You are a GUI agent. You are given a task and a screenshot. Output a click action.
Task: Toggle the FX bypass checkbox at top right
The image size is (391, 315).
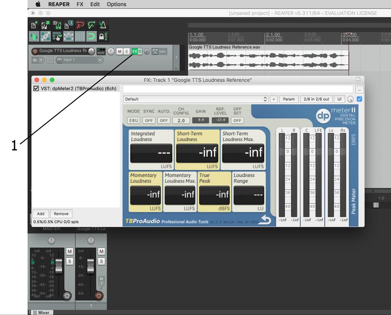pos(359,99)
